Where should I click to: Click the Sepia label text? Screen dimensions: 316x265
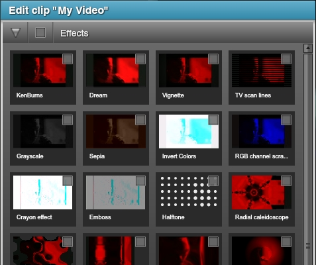coord(97,156)
